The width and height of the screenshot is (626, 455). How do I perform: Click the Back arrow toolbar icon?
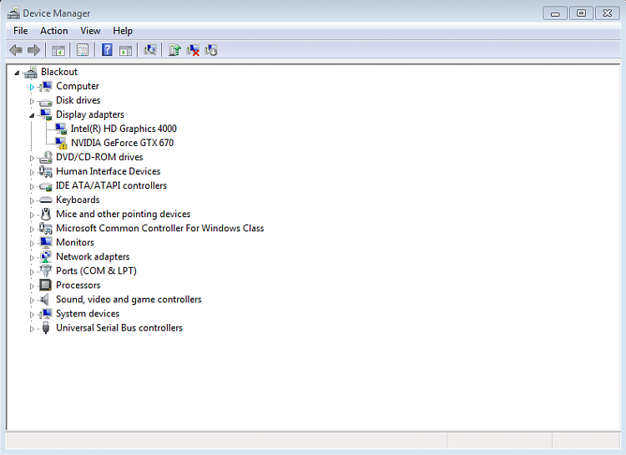16,50
